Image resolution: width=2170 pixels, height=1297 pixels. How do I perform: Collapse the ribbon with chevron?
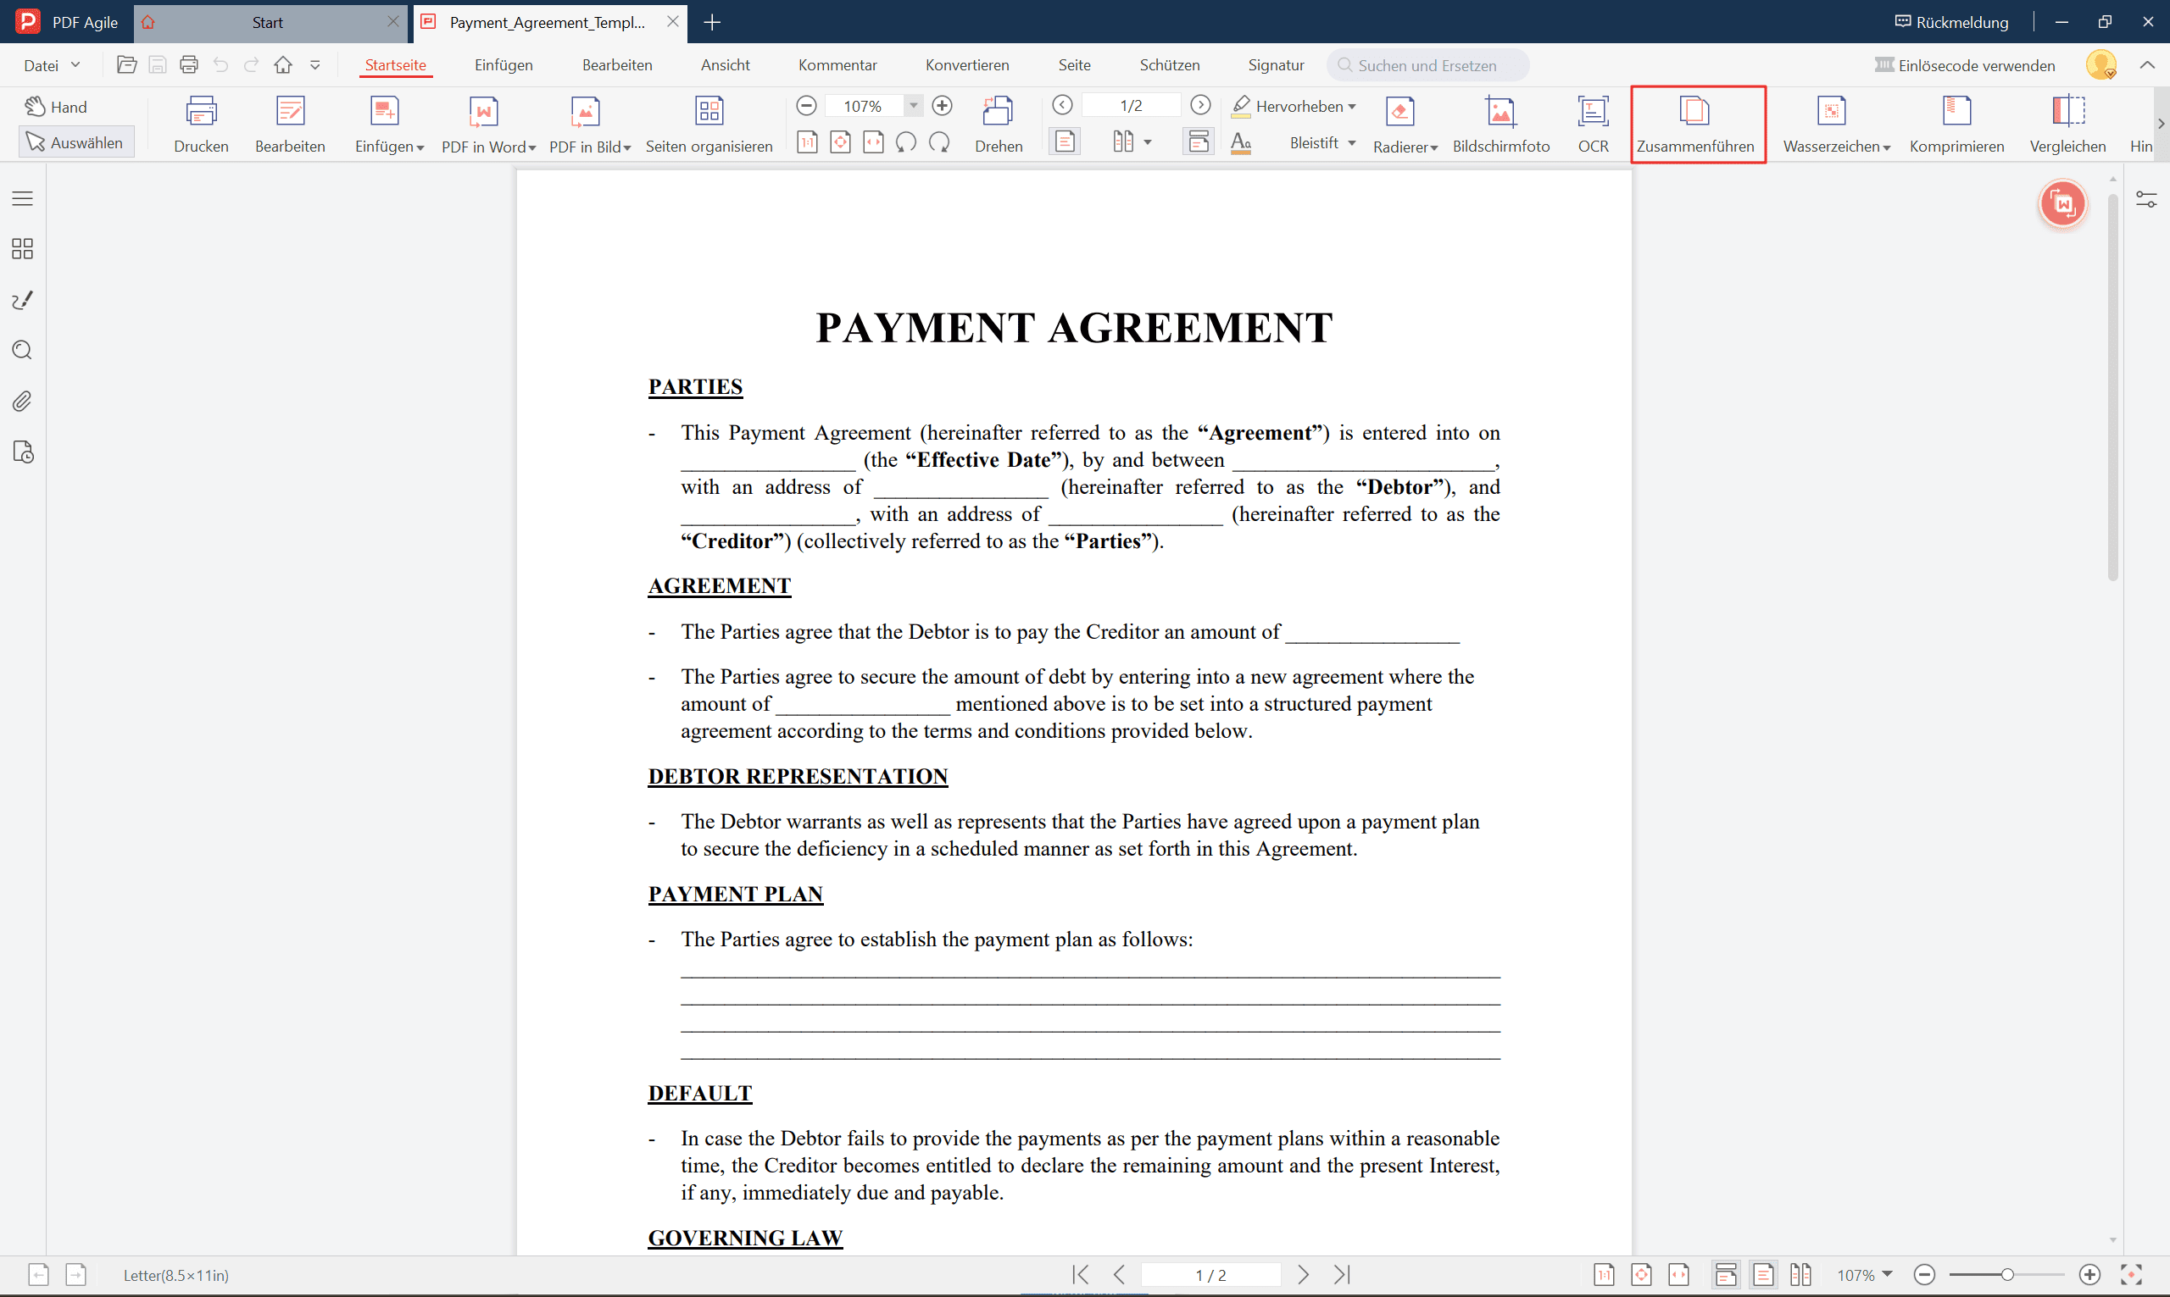tap(2147, 64)
